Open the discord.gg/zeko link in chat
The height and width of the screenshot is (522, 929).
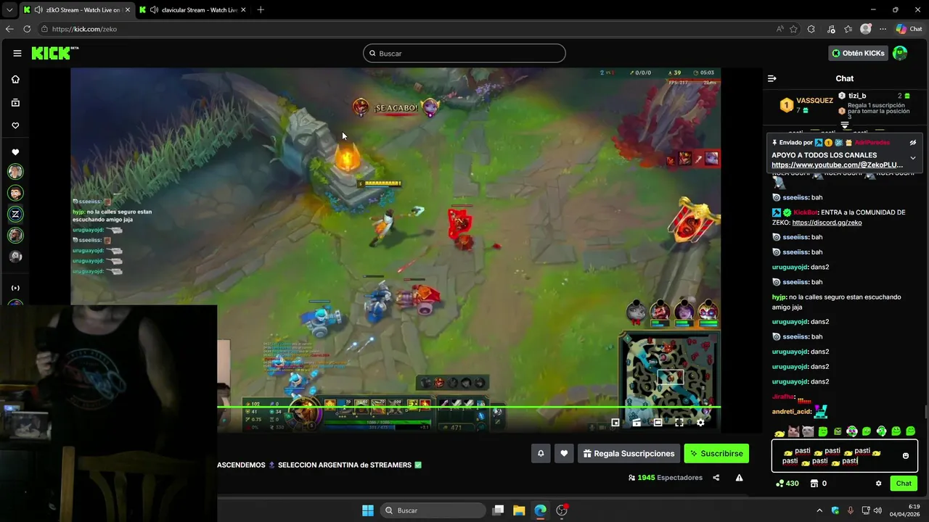(x=827, y=223)
